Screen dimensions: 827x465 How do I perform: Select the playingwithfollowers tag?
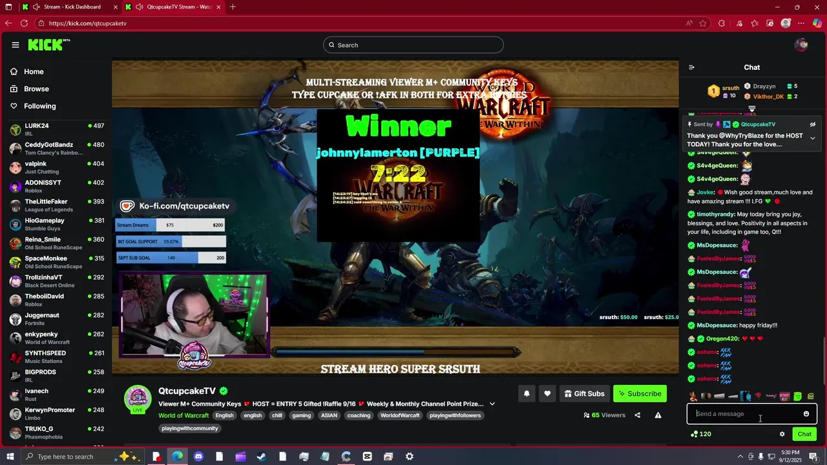(x=455, y=415)
